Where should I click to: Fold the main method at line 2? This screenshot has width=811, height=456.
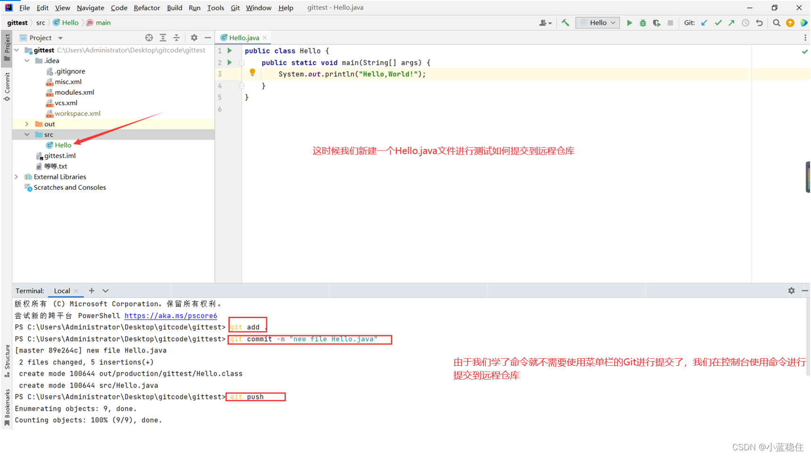[242, 63]
